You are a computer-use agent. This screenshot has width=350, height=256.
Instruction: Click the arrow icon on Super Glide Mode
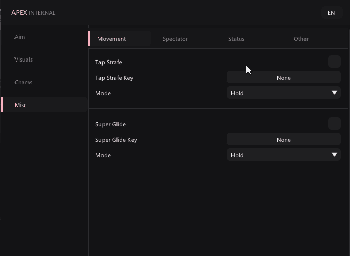pos(334,155)
